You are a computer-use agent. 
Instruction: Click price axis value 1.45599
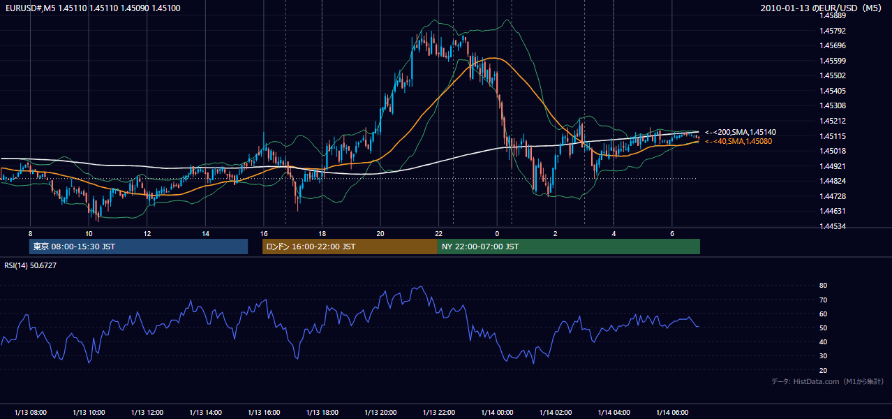(833, 61)
